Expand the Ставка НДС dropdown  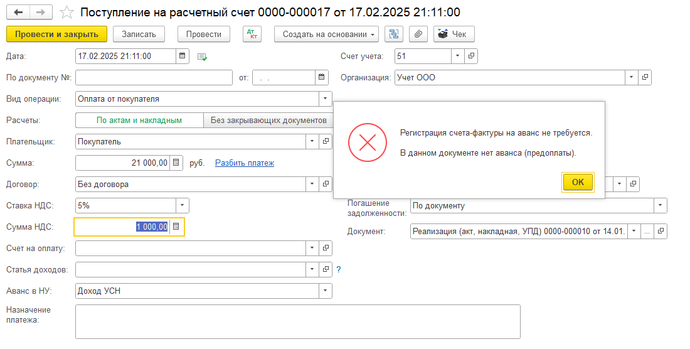[182, 206]
